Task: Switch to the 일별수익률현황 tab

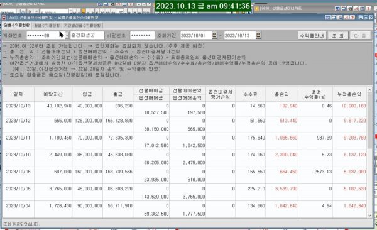Action: 16,25
